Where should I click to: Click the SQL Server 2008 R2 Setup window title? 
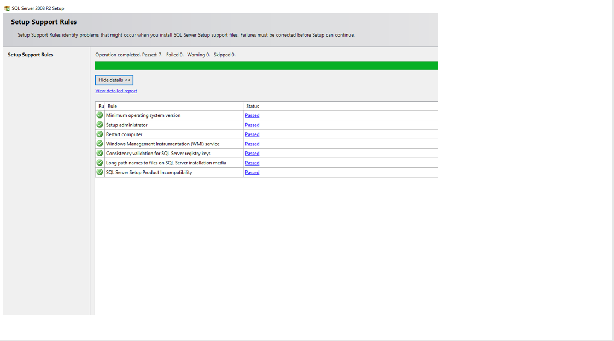[x=38, y=8]
